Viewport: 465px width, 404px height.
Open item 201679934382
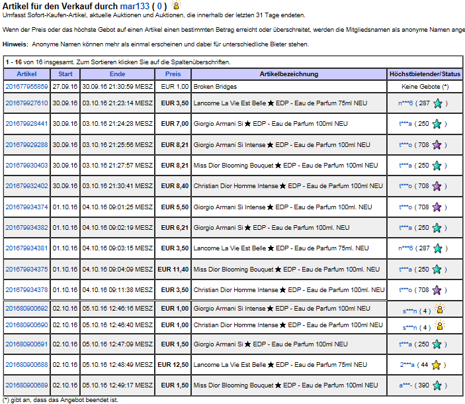click(x=26, y=227)
